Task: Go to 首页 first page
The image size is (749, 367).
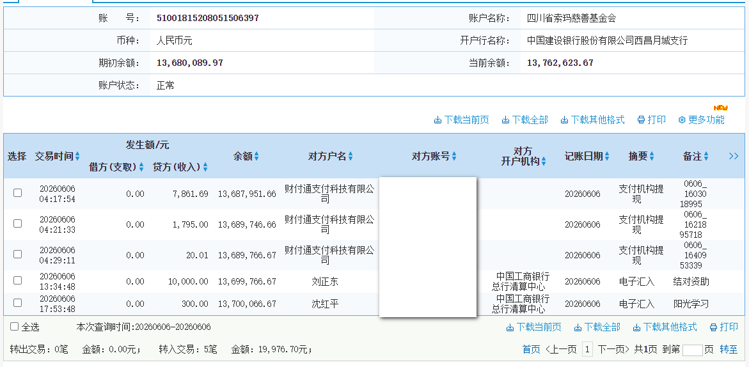Action: tap(531, 349)
